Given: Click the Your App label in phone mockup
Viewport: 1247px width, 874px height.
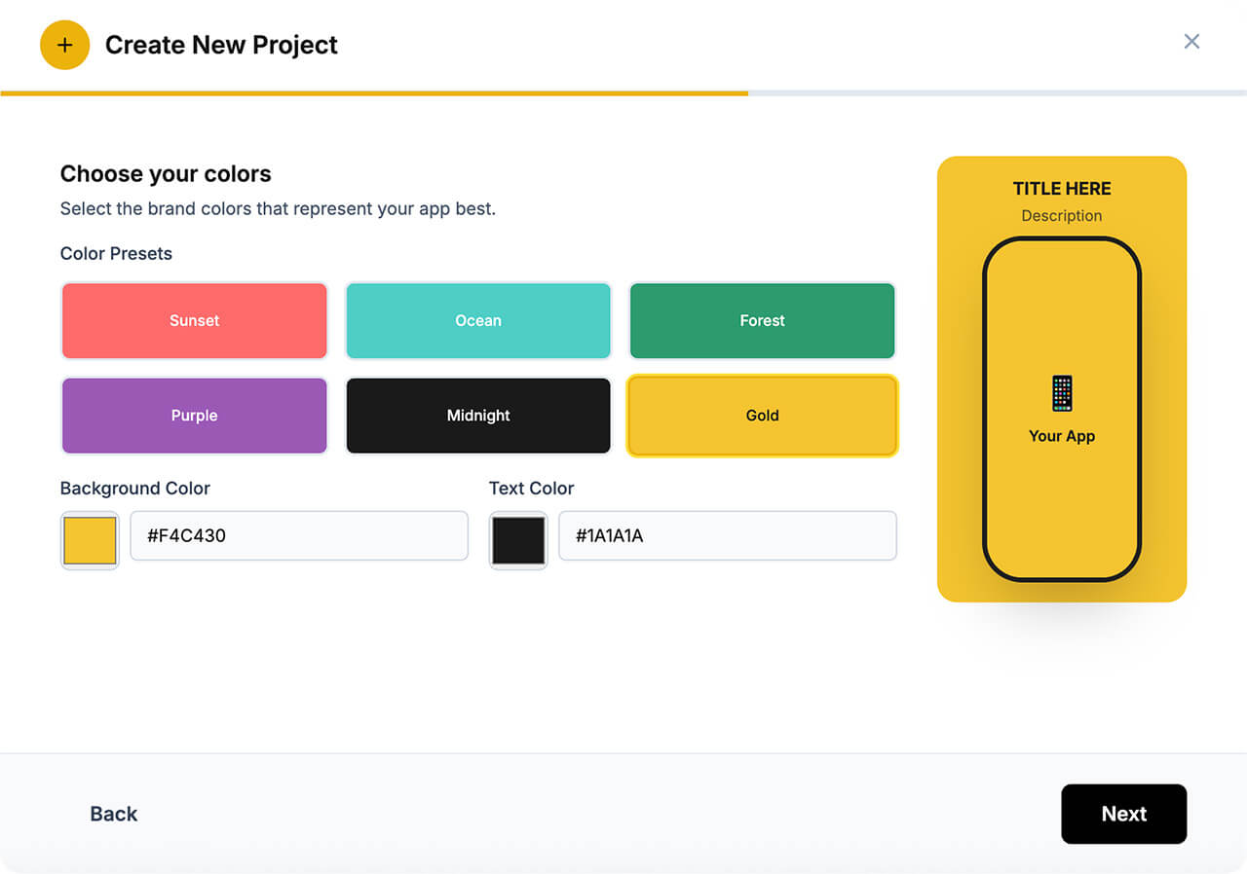Looking at the screenshot, I should pyautogui.click(x=1061, y=436).
